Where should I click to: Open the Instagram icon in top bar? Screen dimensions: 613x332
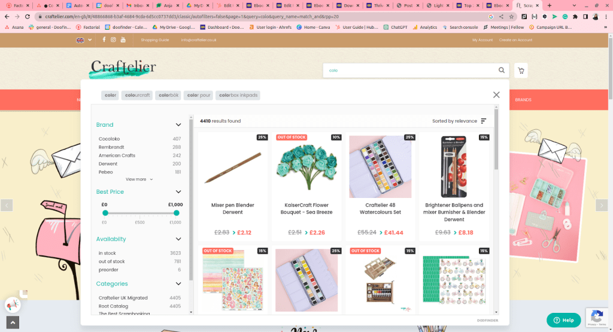pyautogui.click(x=113, y=39)
